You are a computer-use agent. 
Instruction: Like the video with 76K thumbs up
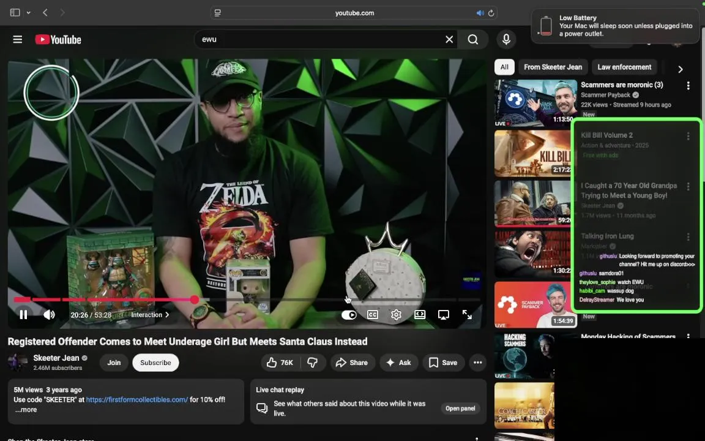tap(280, 362)
